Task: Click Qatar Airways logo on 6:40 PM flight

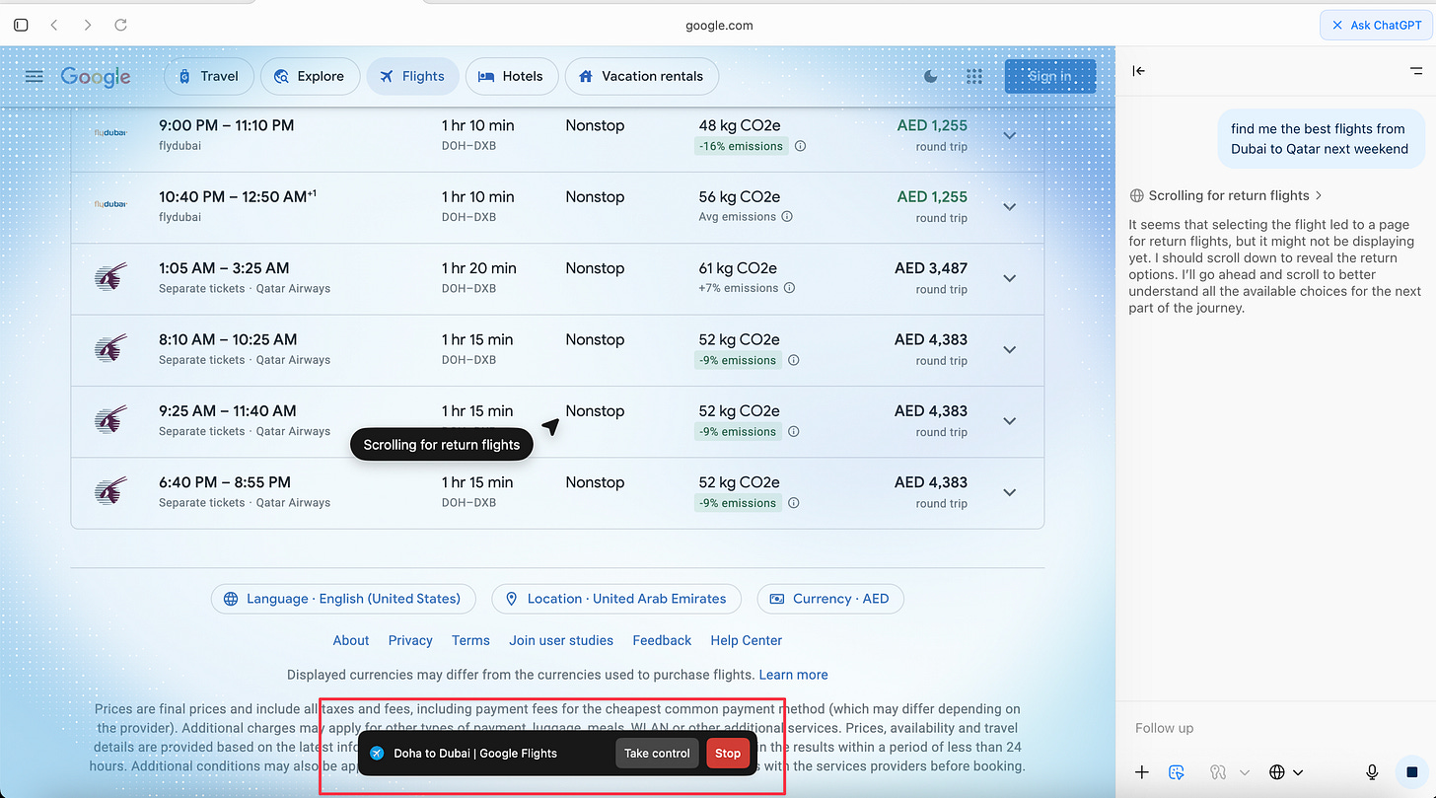Action: [110, 491]
